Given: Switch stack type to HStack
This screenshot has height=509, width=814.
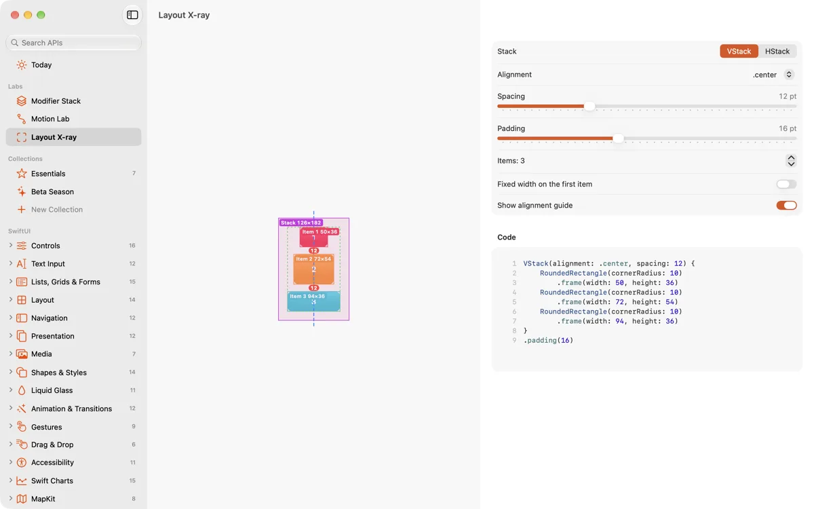Looking at the screenshot, I should pos(777,52).
